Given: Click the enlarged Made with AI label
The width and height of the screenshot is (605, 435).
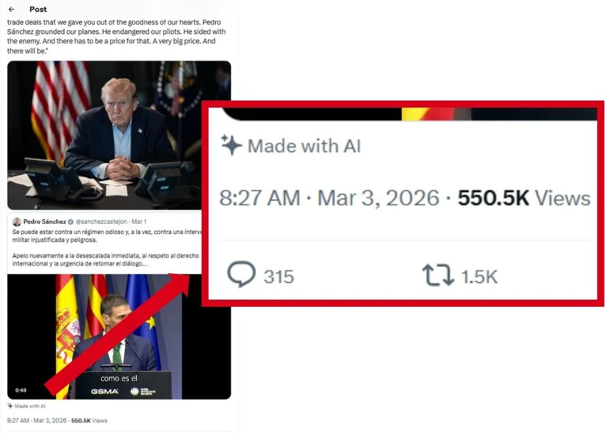Looking at the screenshot, I should 304,146.
